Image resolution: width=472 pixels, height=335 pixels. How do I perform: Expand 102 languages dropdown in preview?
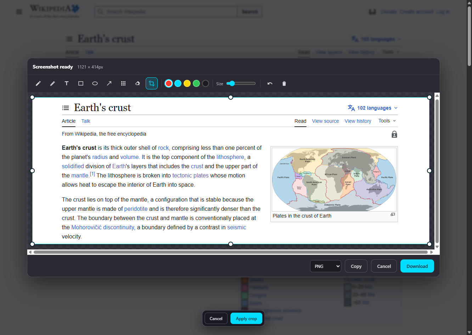click(373, 108)
